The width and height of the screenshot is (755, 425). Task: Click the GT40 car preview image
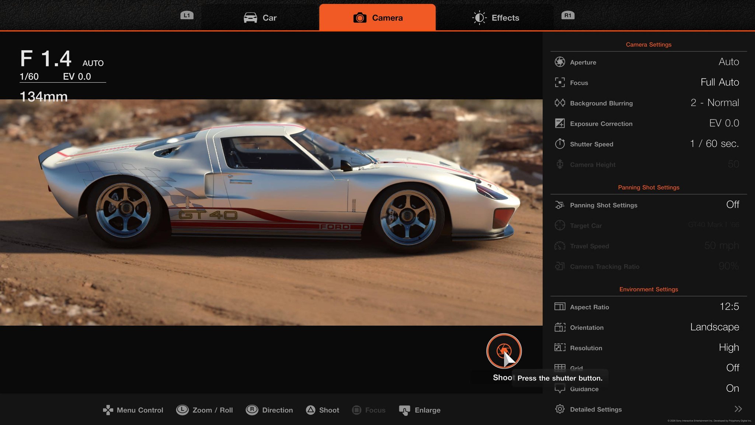pos(271,212)
